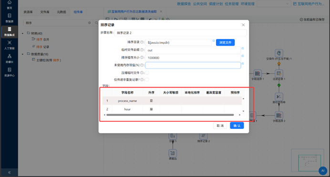Viewport: 330px width, 177px height.
Task: Click variable icon beside 排序目录 field
Action: click(214, 40)
